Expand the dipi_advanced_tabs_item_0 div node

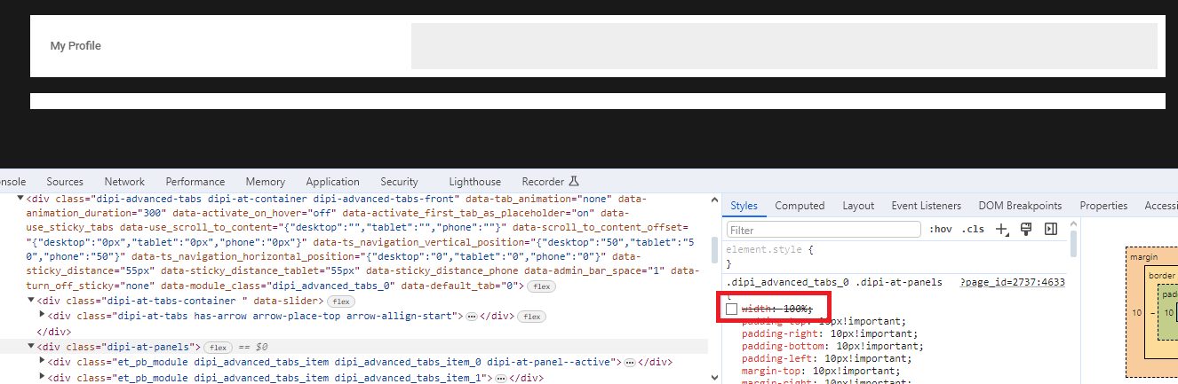coord(42,362)
